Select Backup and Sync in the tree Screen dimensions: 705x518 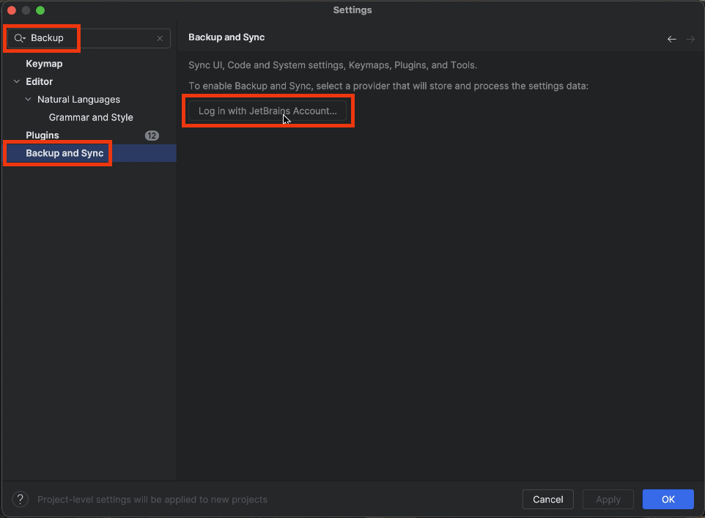pos(64,153)
